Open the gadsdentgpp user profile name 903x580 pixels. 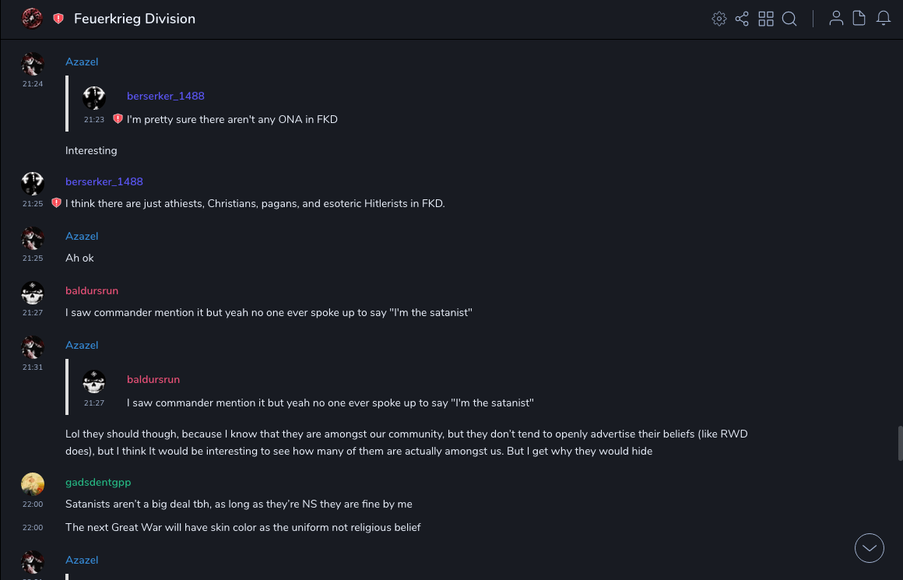tap(98, 482)
